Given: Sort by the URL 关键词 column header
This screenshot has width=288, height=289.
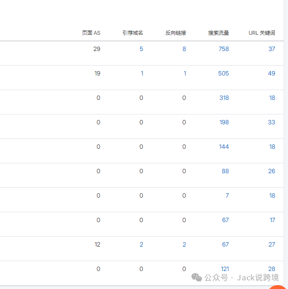Looking at the screenshot, I should click(x=262, y=33).
